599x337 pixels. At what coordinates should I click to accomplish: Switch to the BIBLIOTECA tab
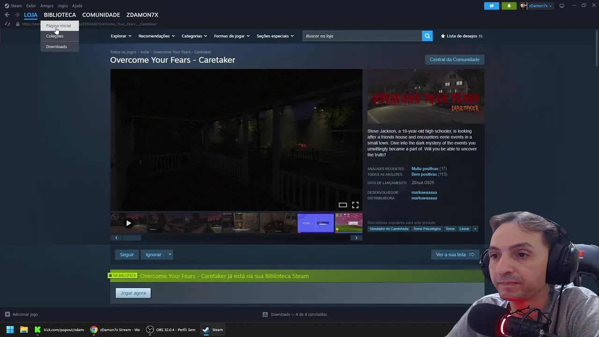pyautogui.click(x=60, y=15)
